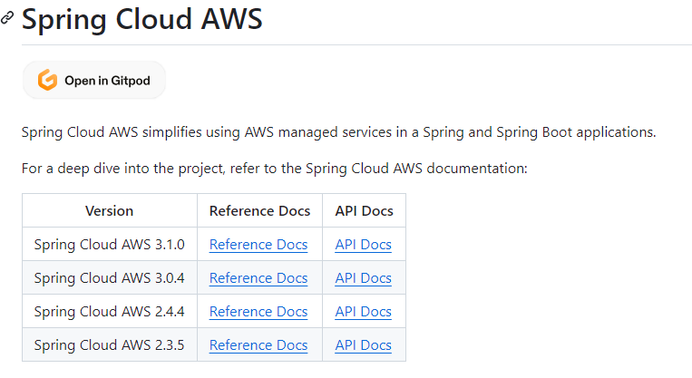Click the 'For a deep dive' paragraph text
The image size is (692, 378).
coord(275,169)
